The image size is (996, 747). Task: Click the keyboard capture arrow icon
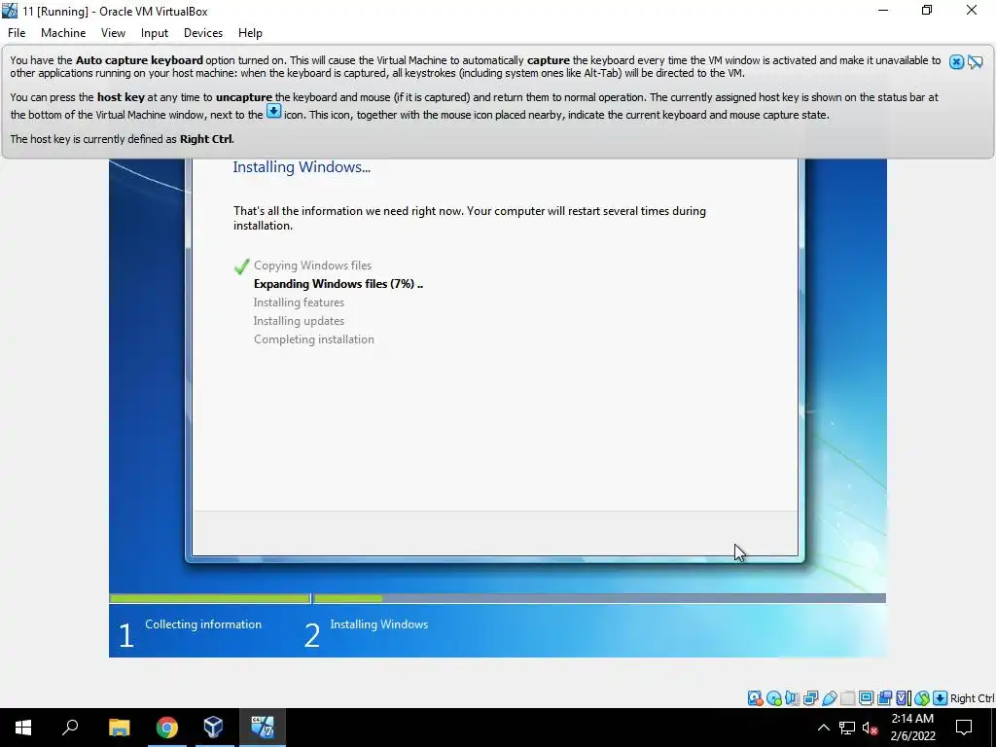(940, 698)
